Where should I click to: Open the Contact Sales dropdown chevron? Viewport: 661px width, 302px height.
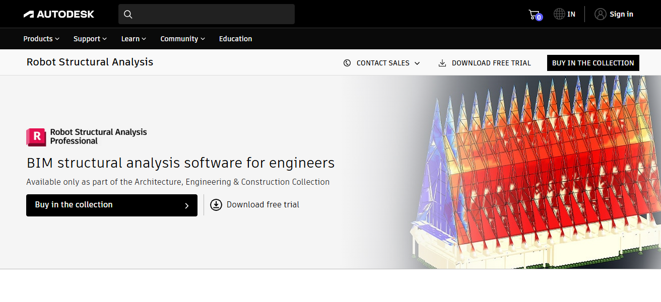(417, 63)
